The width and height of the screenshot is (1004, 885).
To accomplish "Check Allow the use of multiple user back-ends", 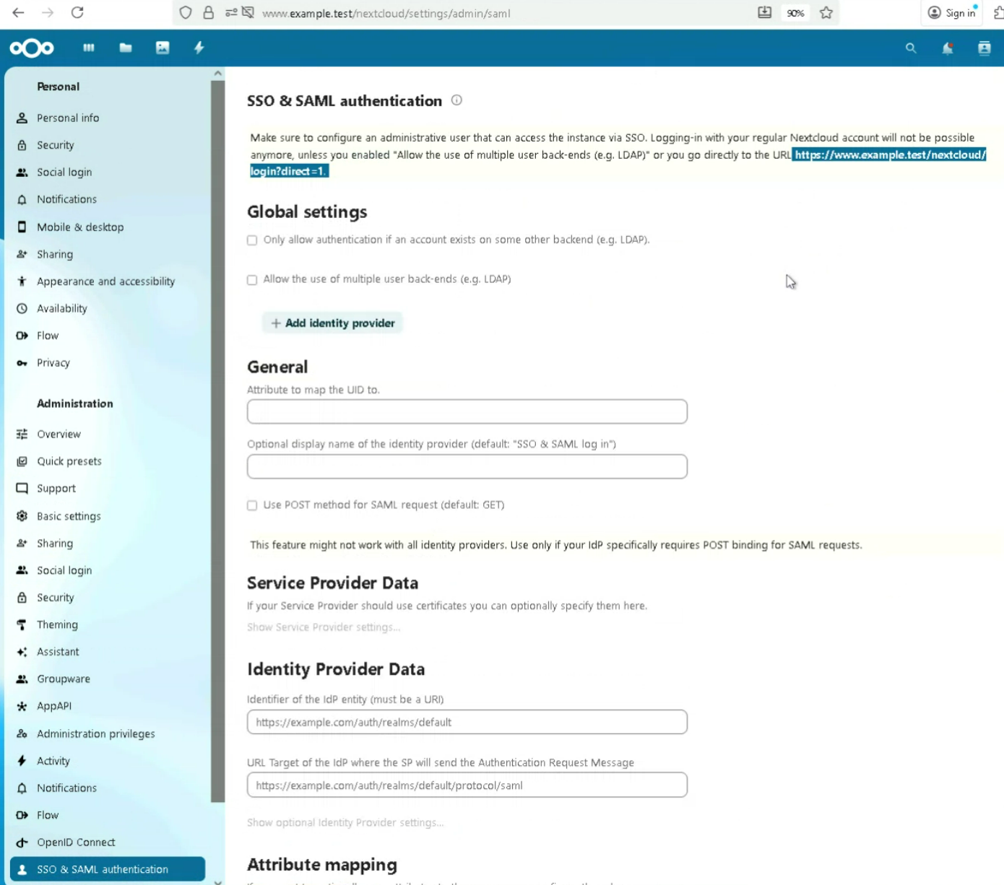I will coord(252,280).
